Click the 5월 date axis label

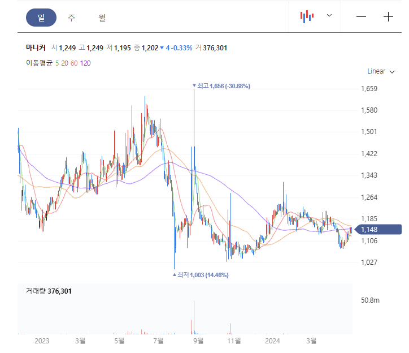click(x=119, y=341)
